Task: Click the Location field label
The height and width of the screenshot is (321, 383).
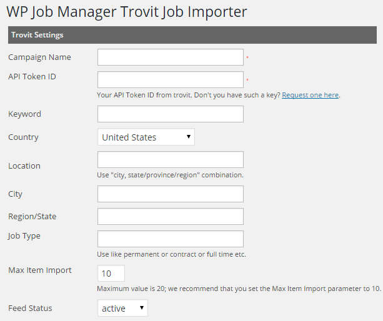Action: 24,166
